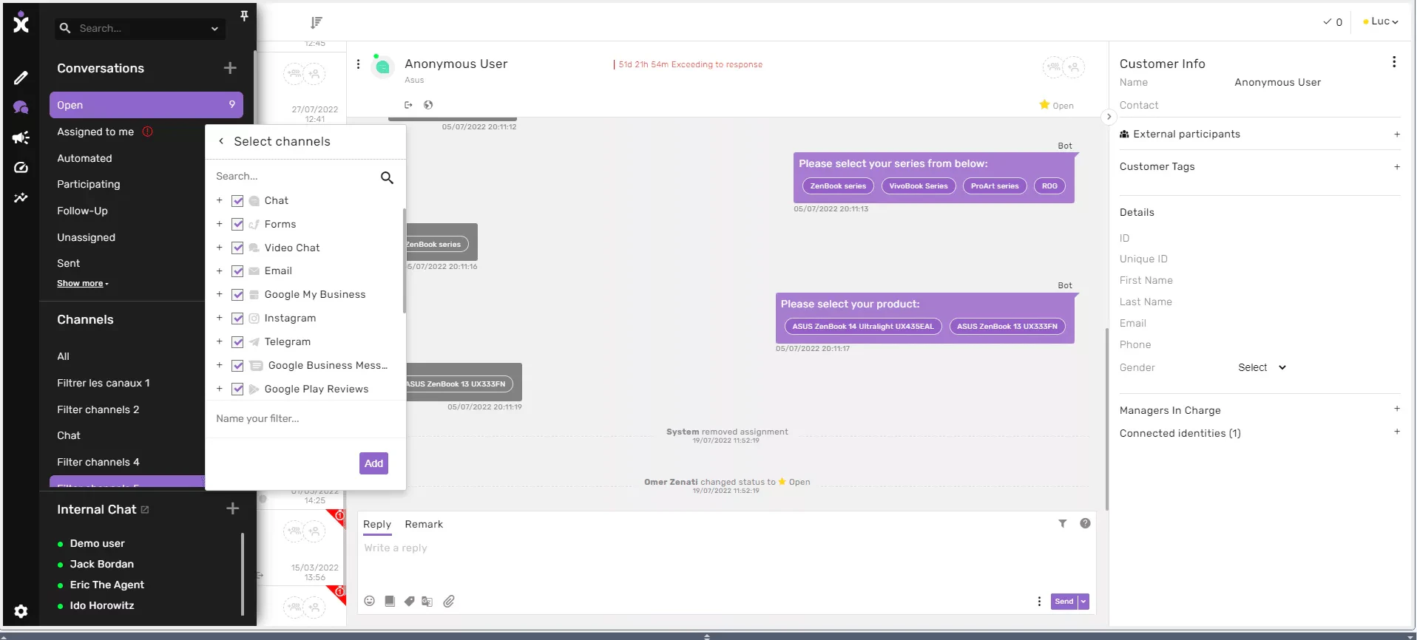Uncheck the Chat channel checkbox
Viewport: 1417px width, 640px height.
pyautogui.click(x=237, y=200)
